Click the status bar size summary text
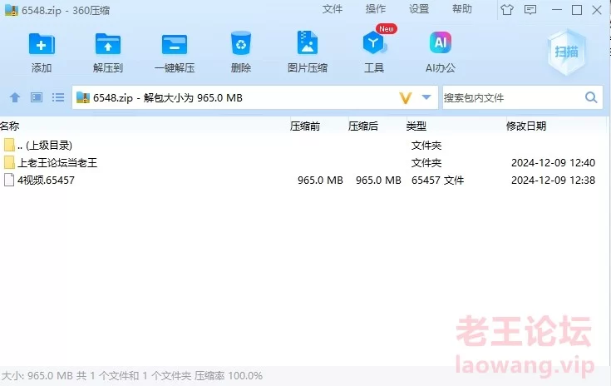 (131, 376)
